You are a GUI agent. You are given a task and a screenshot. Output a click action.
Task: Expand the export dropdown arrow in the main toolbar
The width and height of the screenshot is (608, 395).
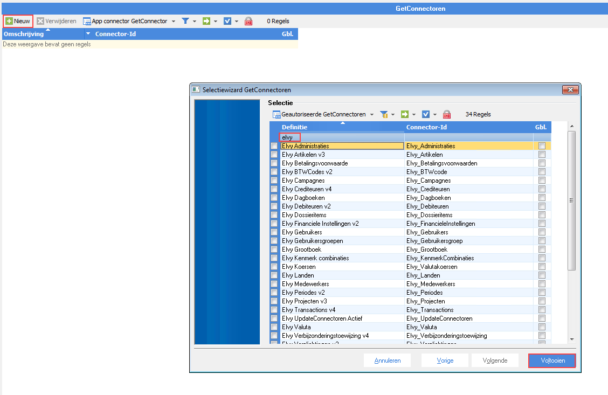216,22
